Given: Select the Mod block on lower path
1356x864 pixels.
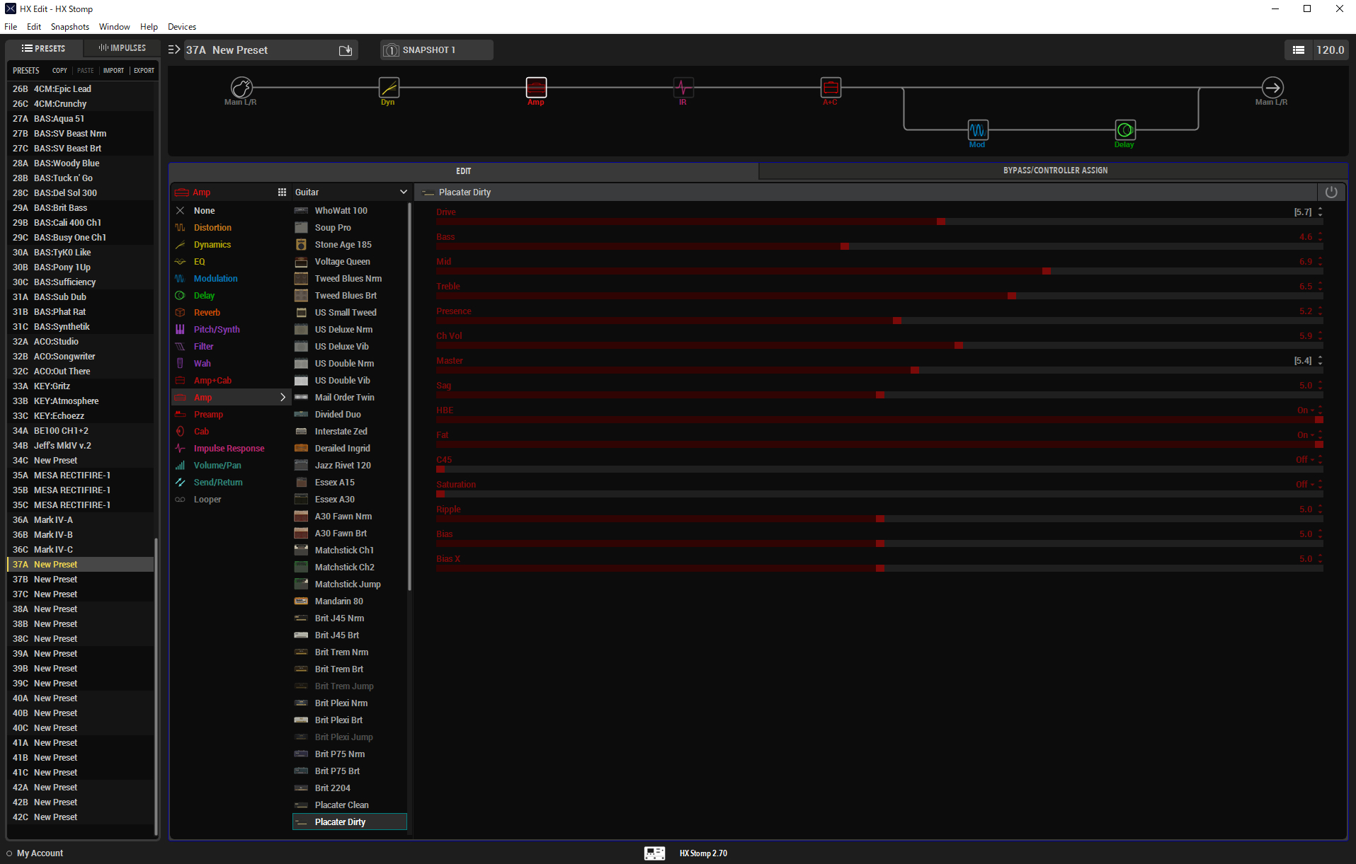Looking at the screenshot, I should pyautogui.click(x=978, y=130).
